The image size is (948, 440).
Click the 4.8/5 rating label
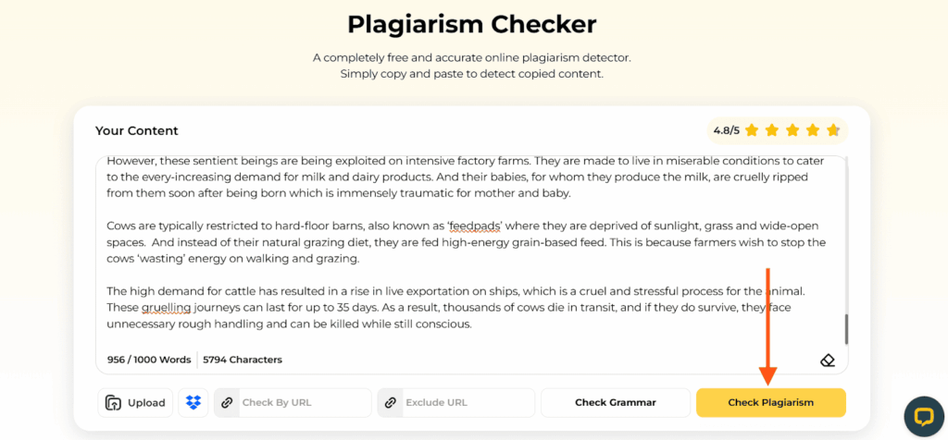click(x=726, y=130)
